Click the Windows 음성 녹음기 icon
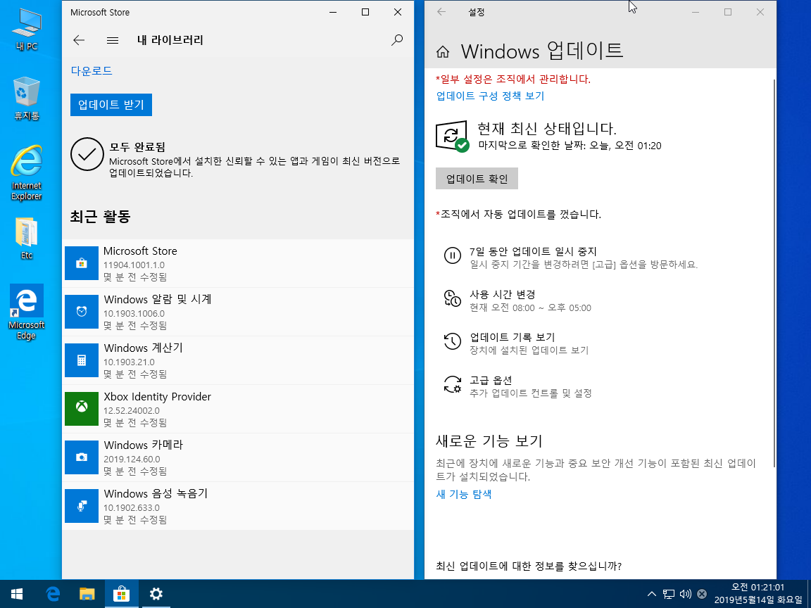 coord(82,506)
